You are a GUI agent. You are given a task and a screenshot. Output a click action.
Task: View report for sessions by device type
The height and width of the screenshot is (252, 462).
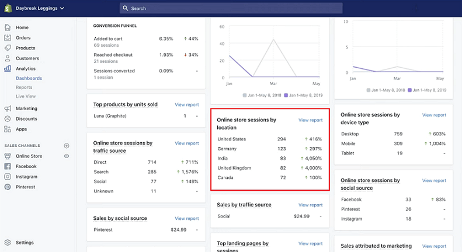coord(434,116)
